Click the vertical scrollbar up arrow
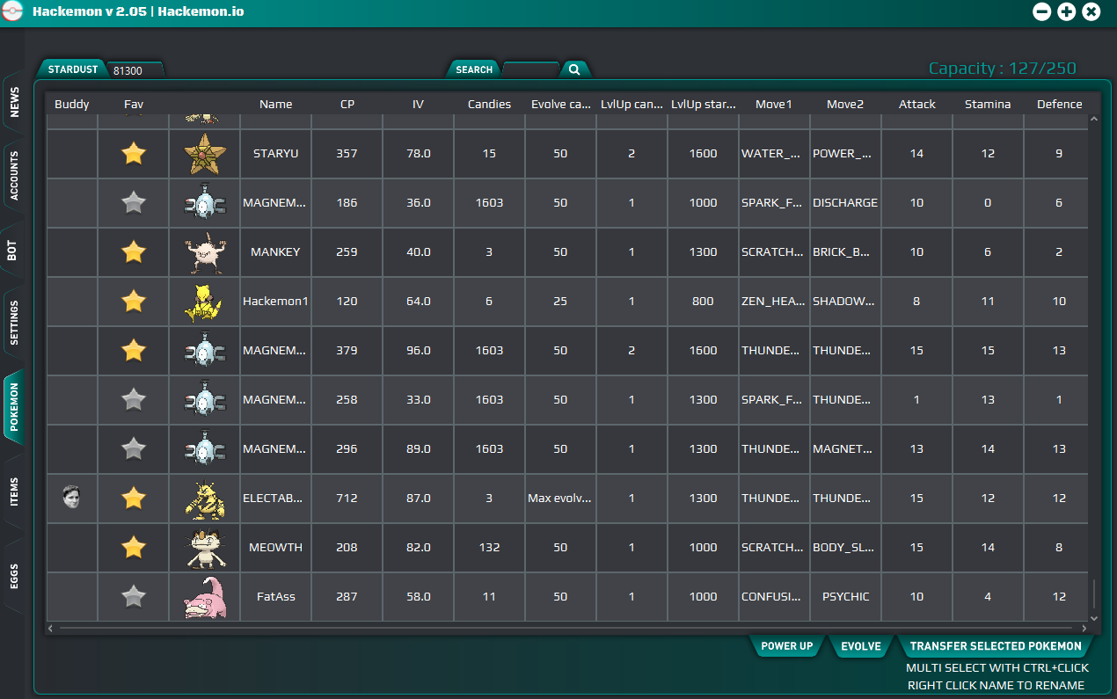1117x699 pixels. click(1094, 119)
